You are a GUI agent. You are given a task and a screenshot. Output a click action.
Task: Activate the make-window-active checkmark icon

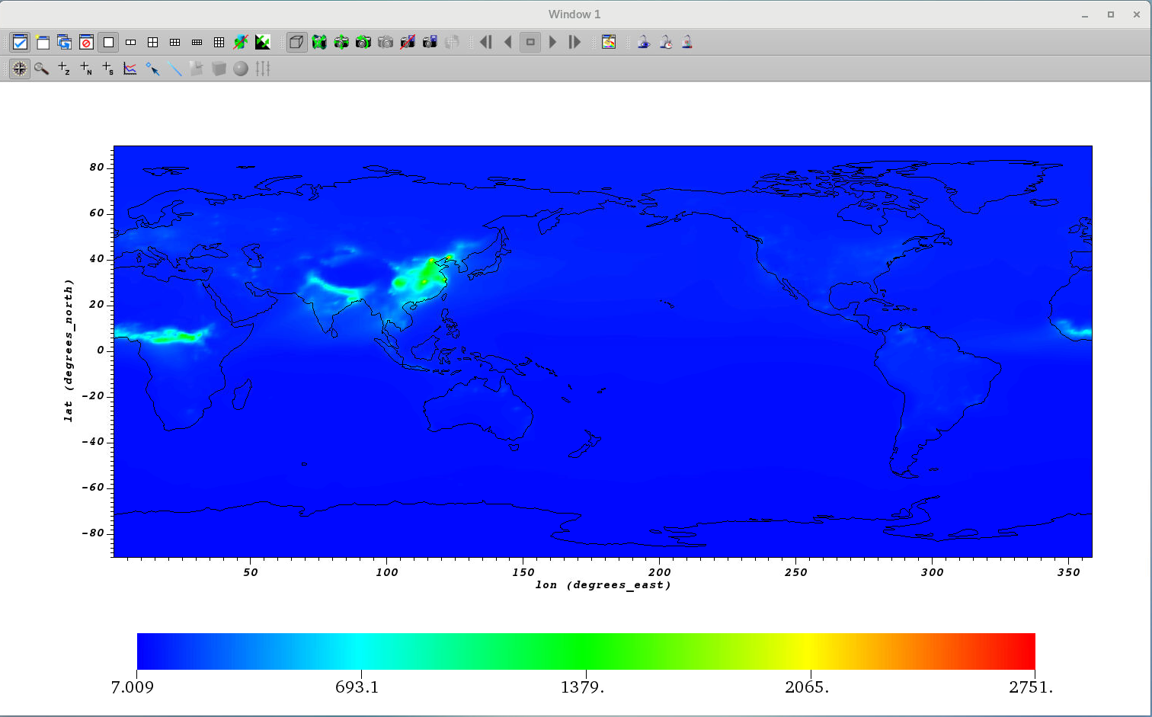20,43
